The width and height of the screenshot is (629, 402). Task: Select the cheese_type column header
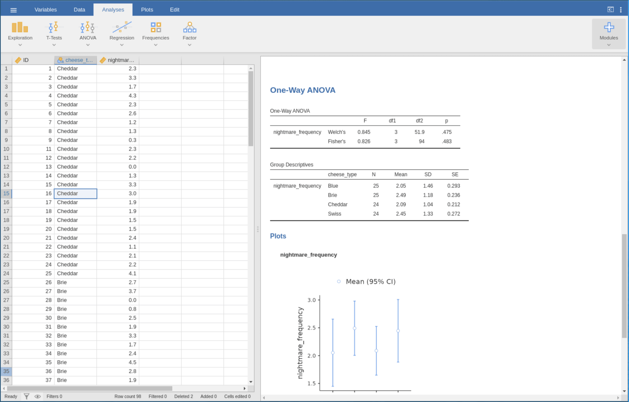(75, 60)
